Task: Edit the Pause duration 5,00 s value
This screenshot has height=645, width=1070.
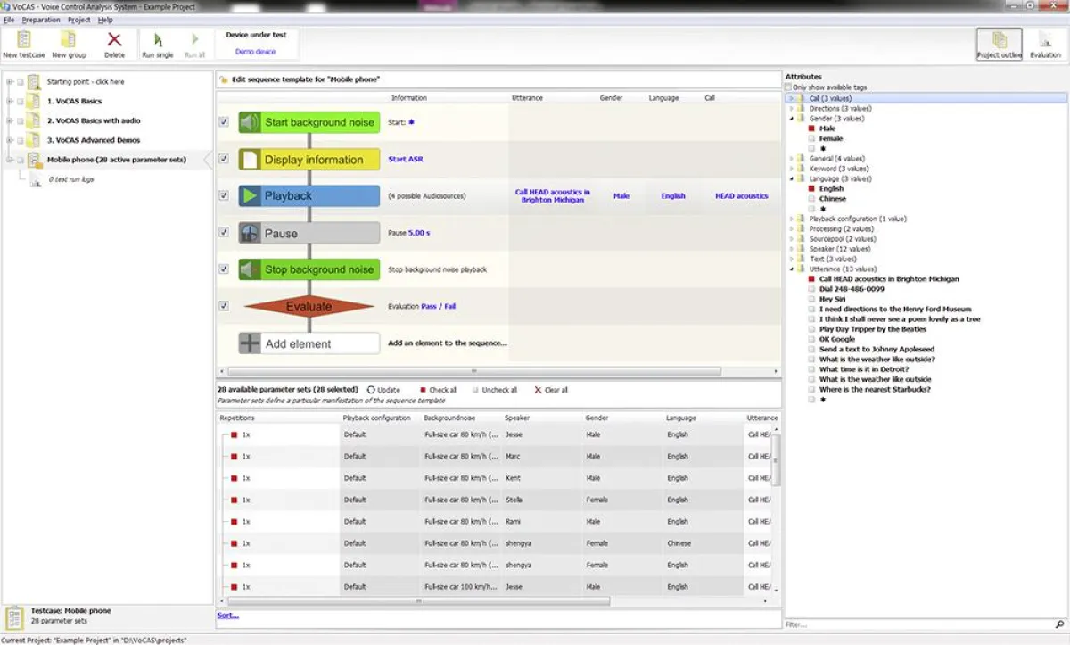Action: 419,233
